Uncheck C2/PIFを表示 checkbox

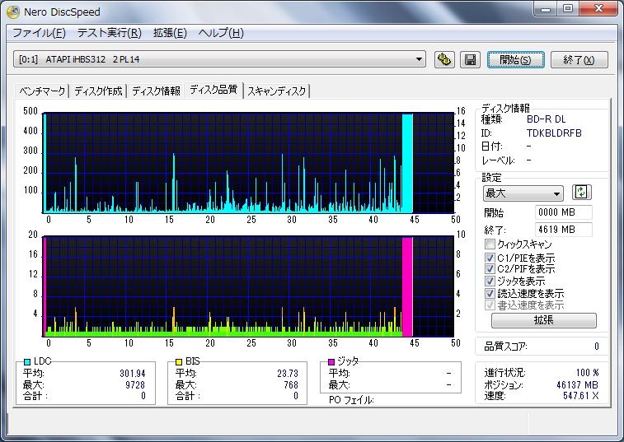(490, 268)
